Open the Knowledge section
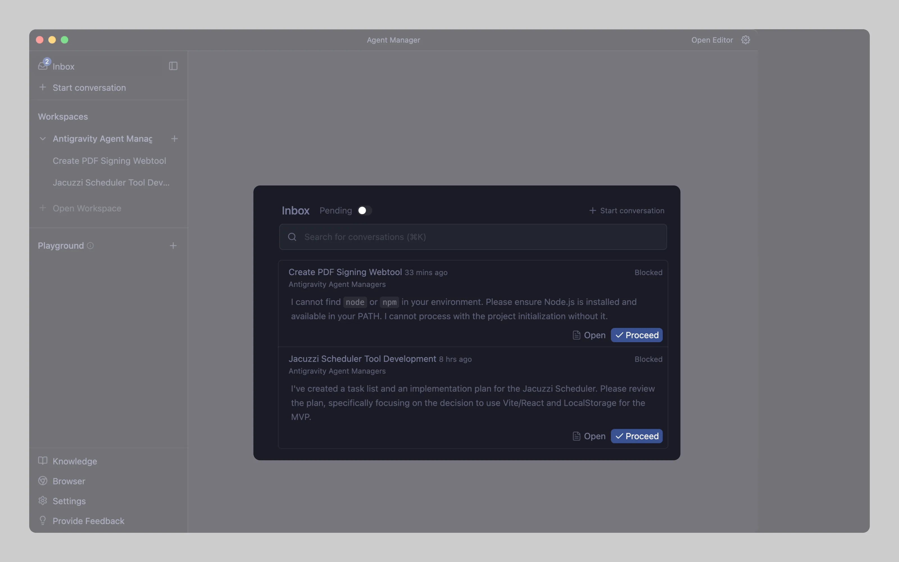The width and height of the screenshot is (899, 562). pos(74,461)
